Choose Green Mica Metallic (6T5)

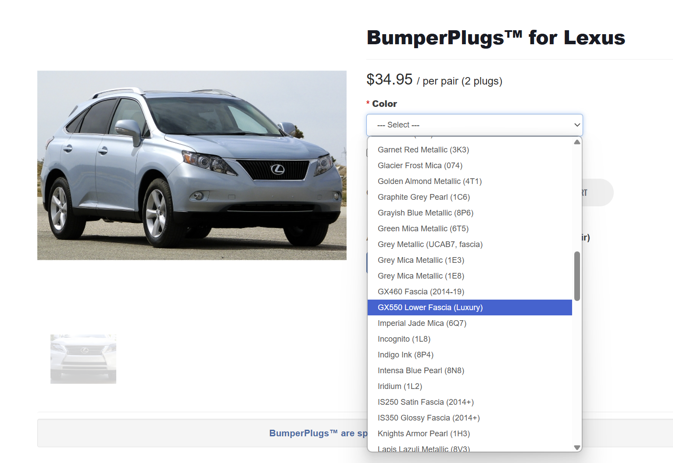click(469, 229)
